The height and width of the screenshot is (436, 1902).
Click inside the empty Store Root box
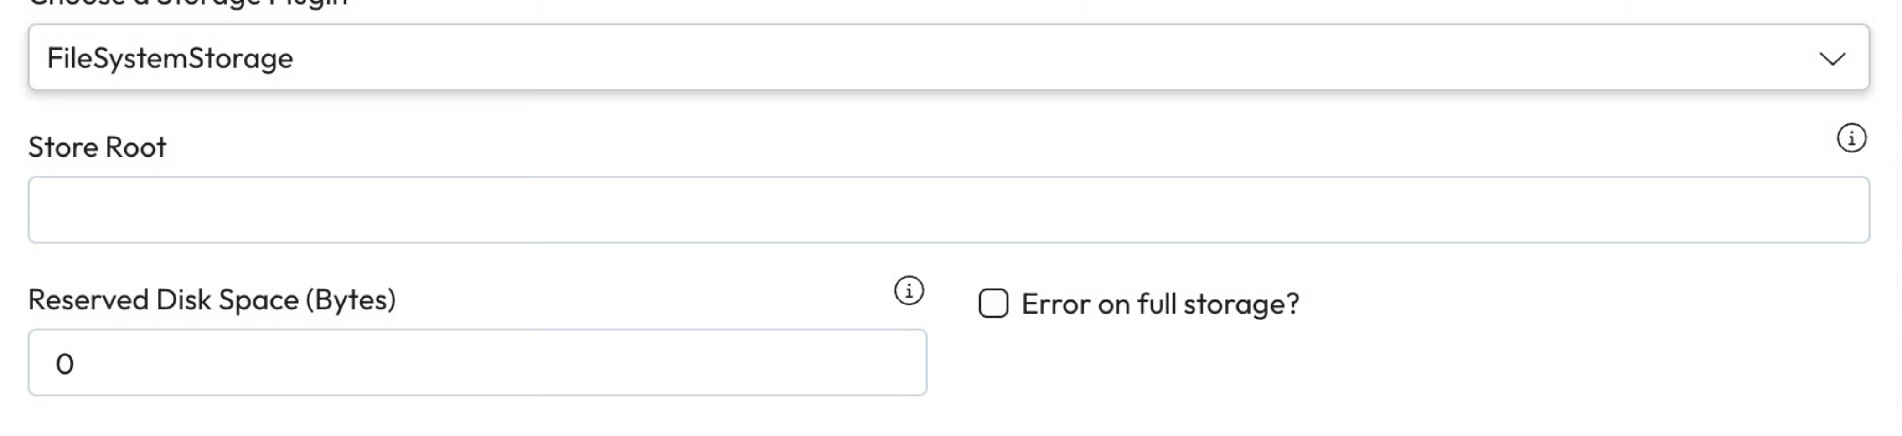pyautogui.click(x=948, y=210)
